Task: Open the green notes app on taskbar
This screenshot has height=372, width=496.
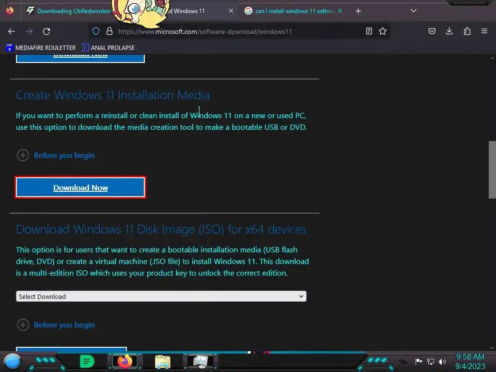Action: (x=87, y=361)
